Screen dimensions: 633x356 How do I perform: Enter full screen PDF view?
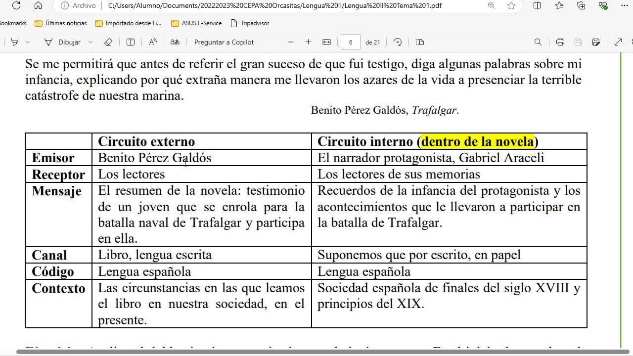(x=618, y=42)
